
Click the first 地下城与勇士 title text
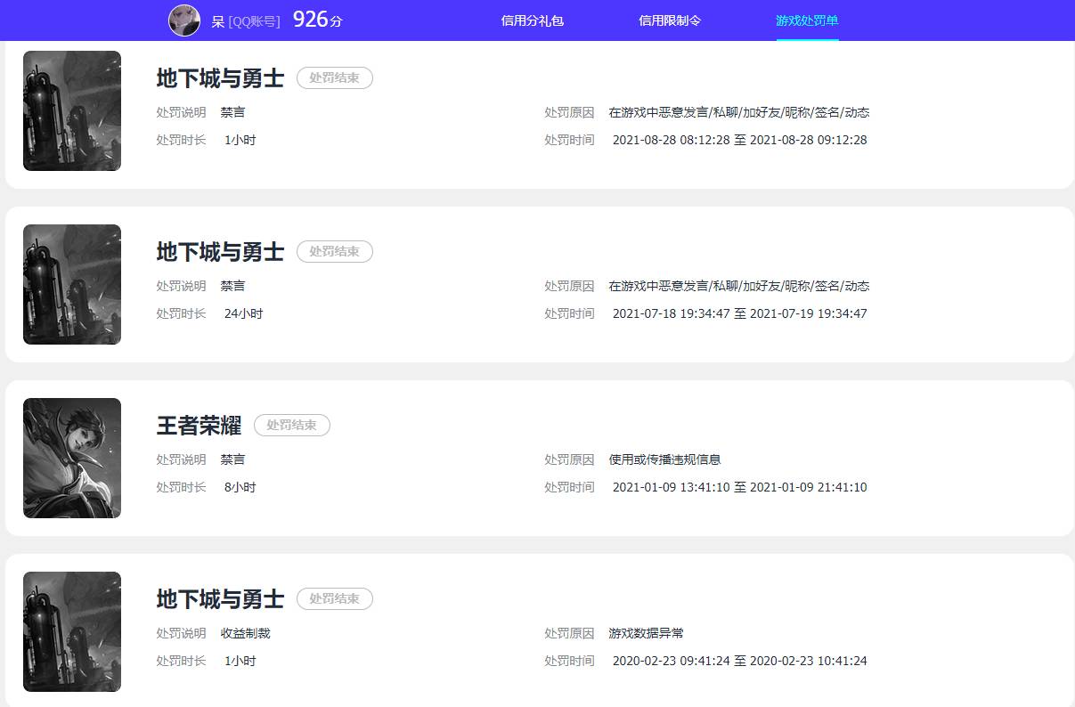[x=219, y=77]
